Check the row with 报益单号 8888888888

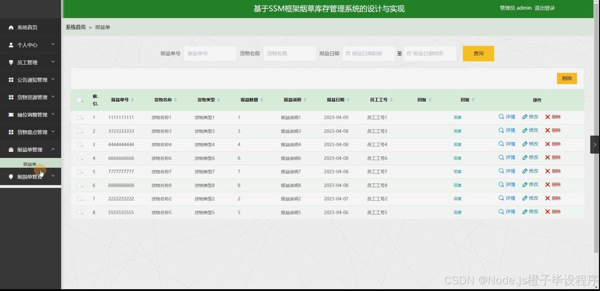coord(79,185)
